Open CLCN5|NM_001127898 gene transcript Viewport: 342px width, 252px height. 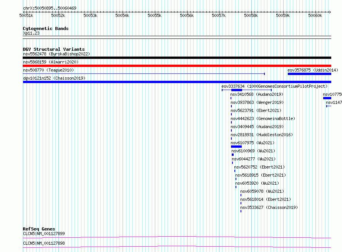coord(44,243)
